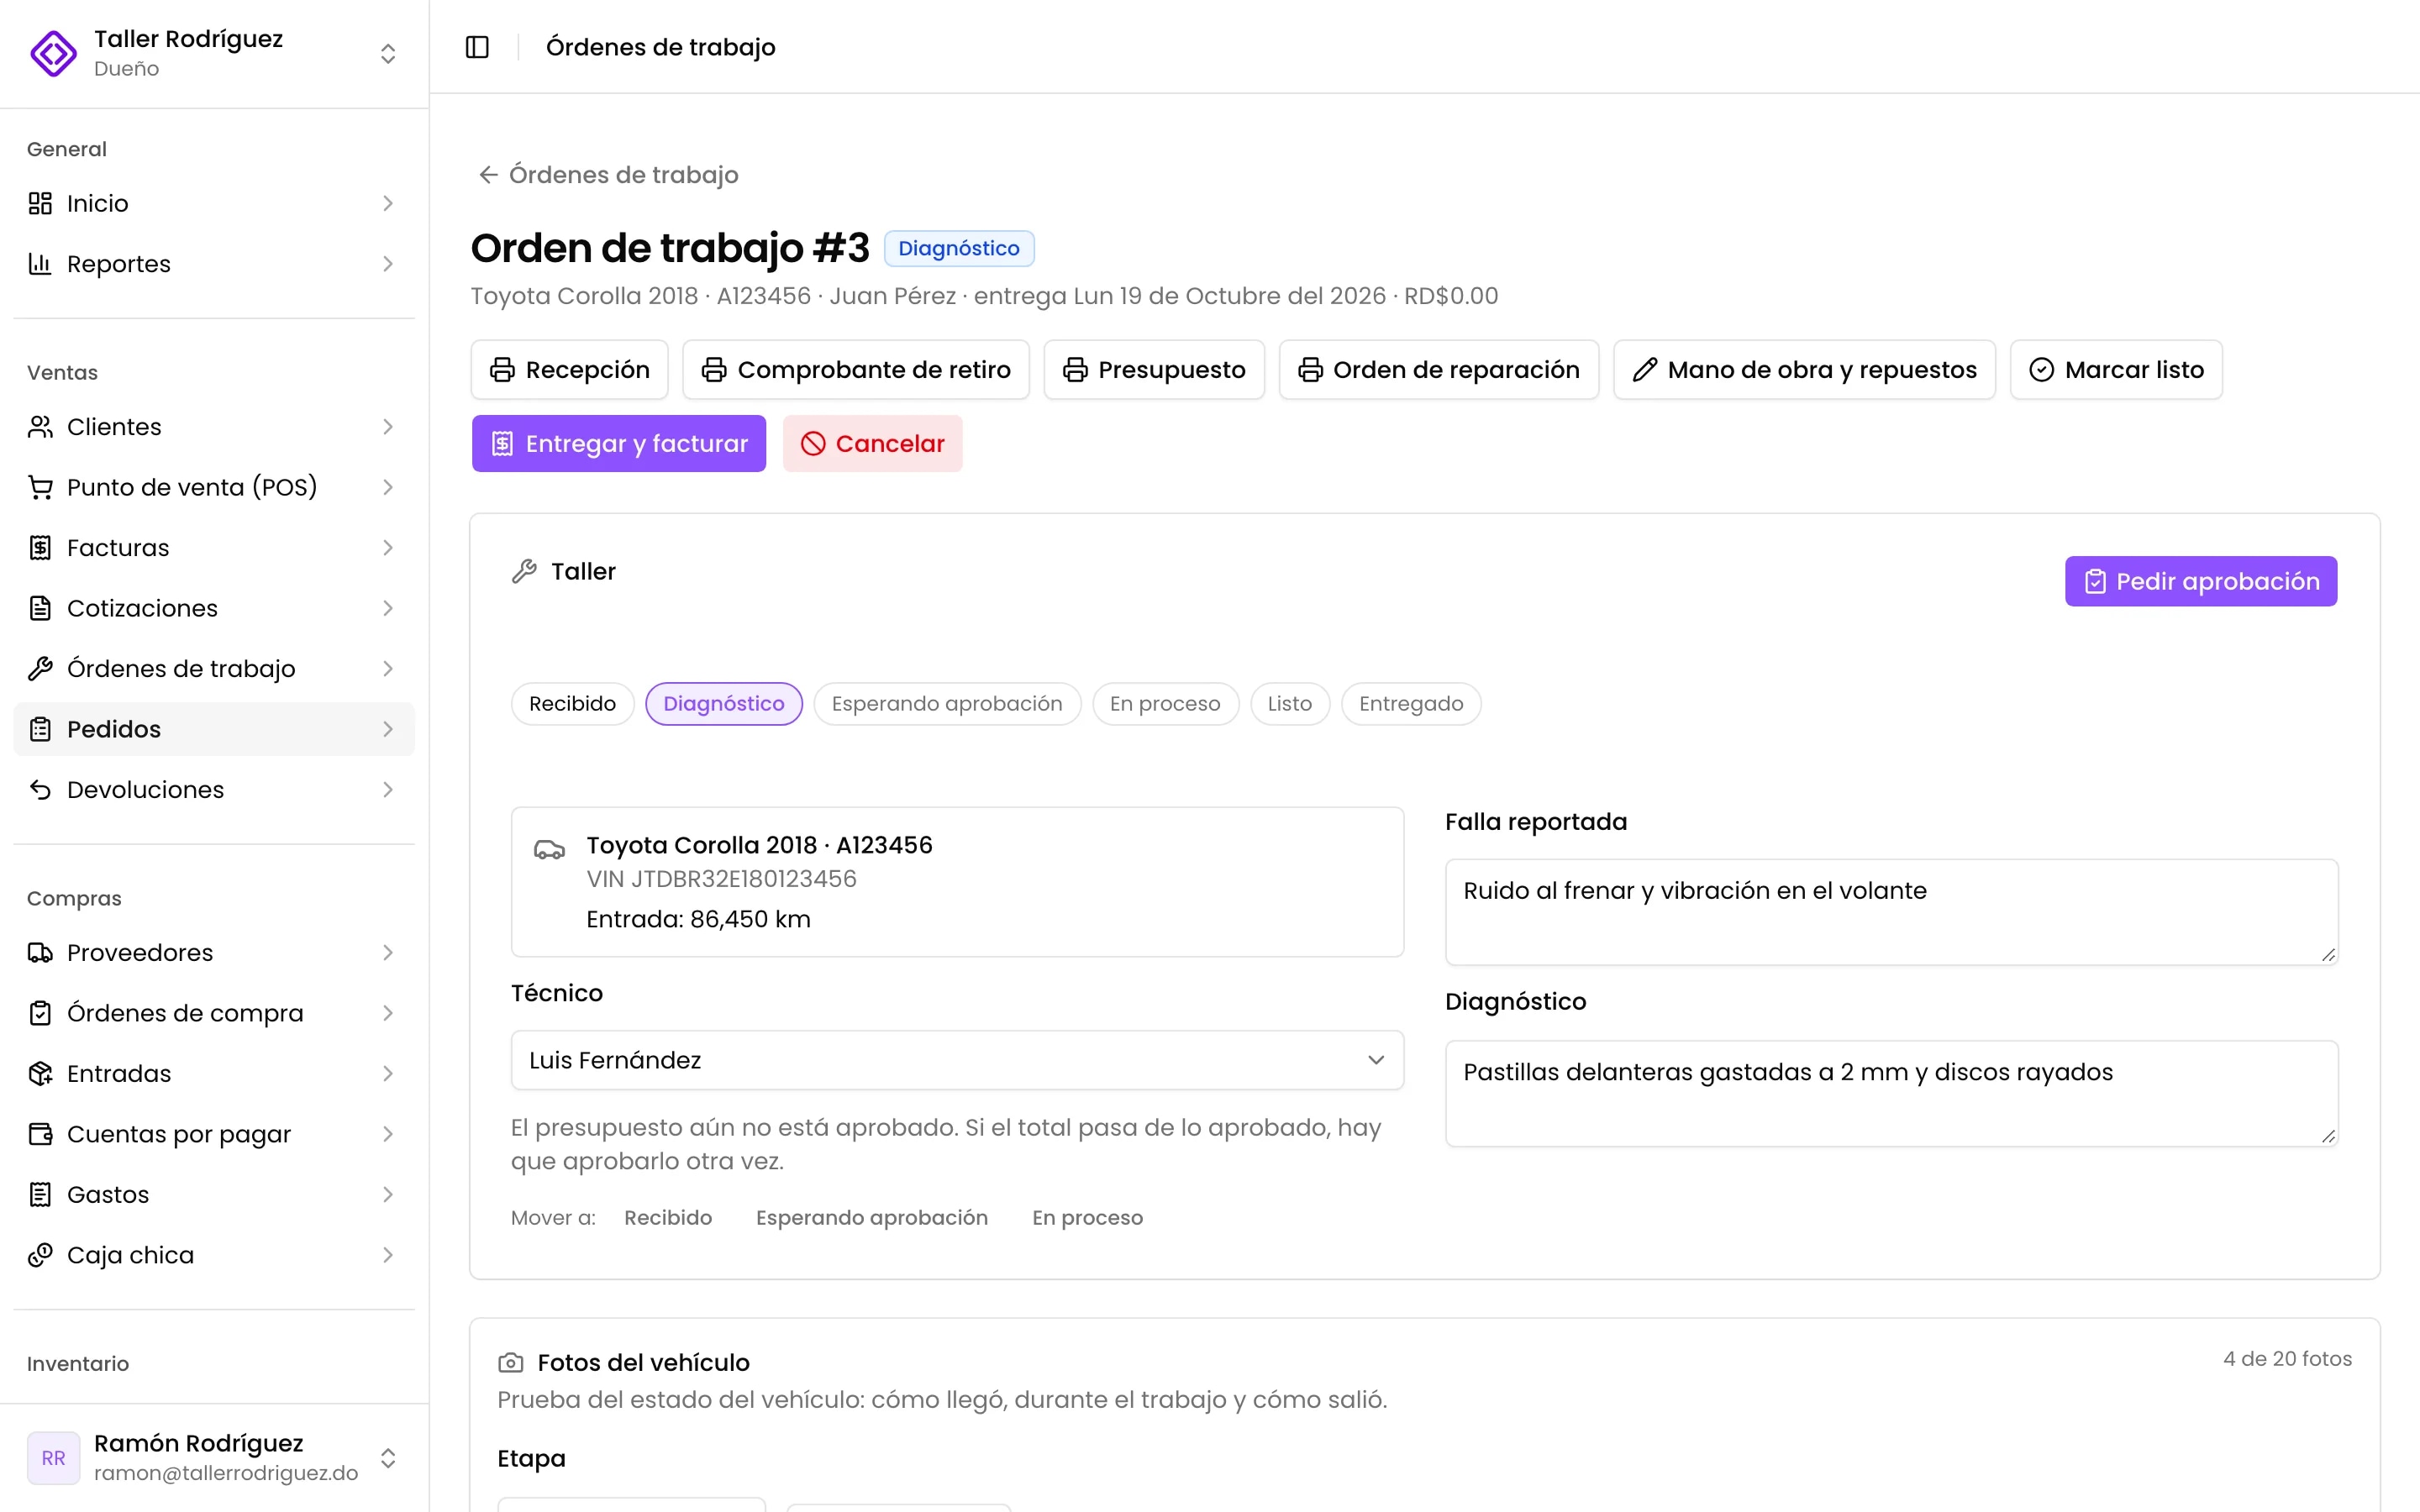Click Entregar y facturar button
2420x1512 pixels.
coord(619,443)
